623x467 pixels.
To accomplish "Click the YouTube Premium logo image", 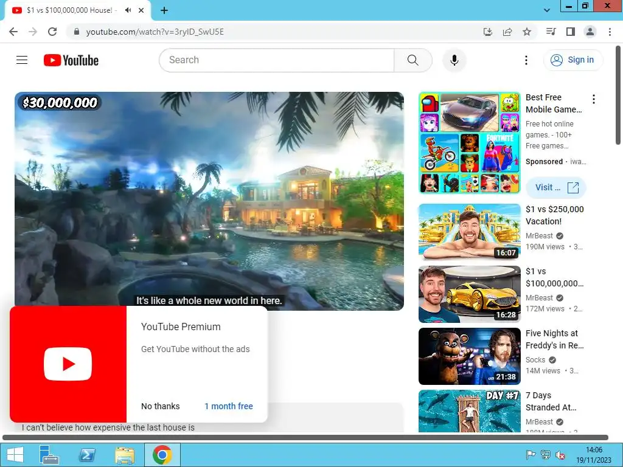I will click(68, 364).
